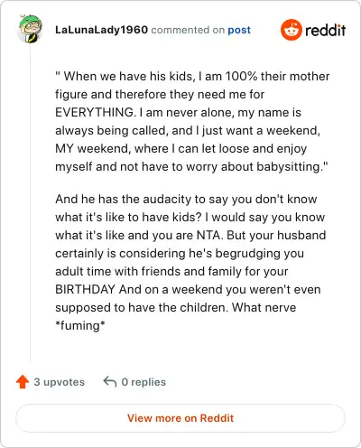Click the orange Reddit Snoo logo
The width and height of the screenshot is (361, 448).
[291, 30]
